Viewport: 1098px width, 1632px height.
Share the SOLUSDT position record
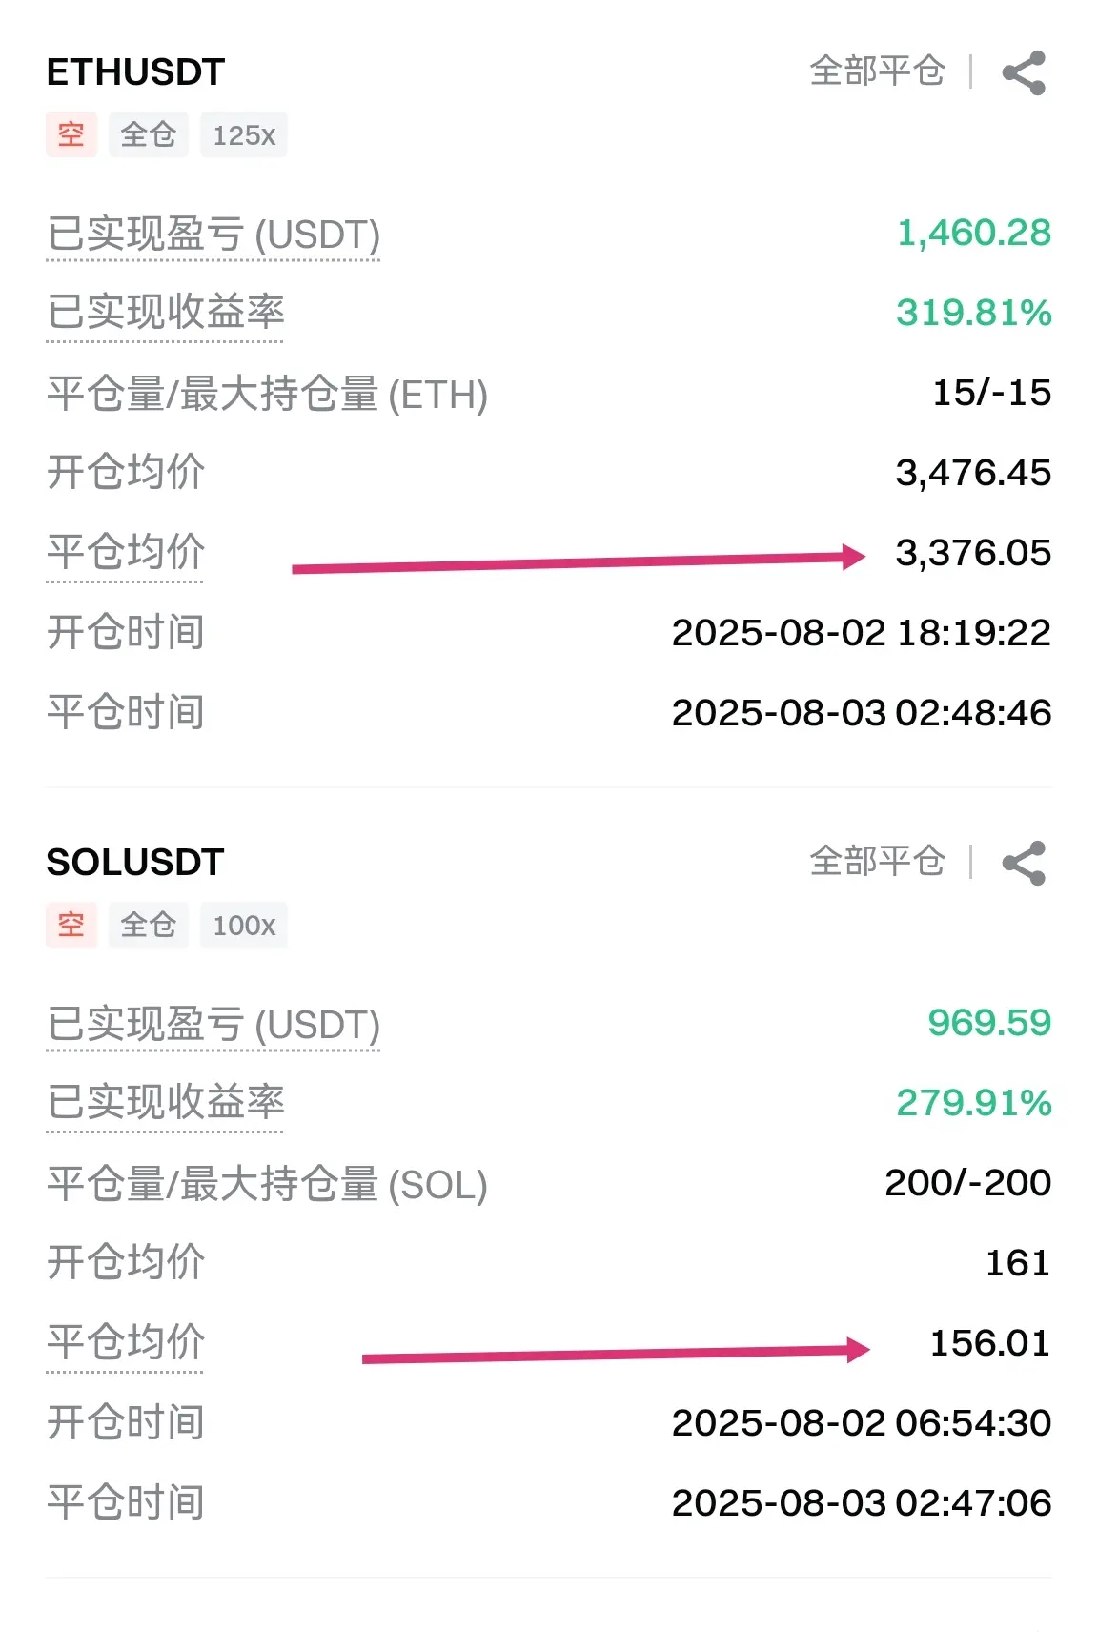(x=1024, y=864)
